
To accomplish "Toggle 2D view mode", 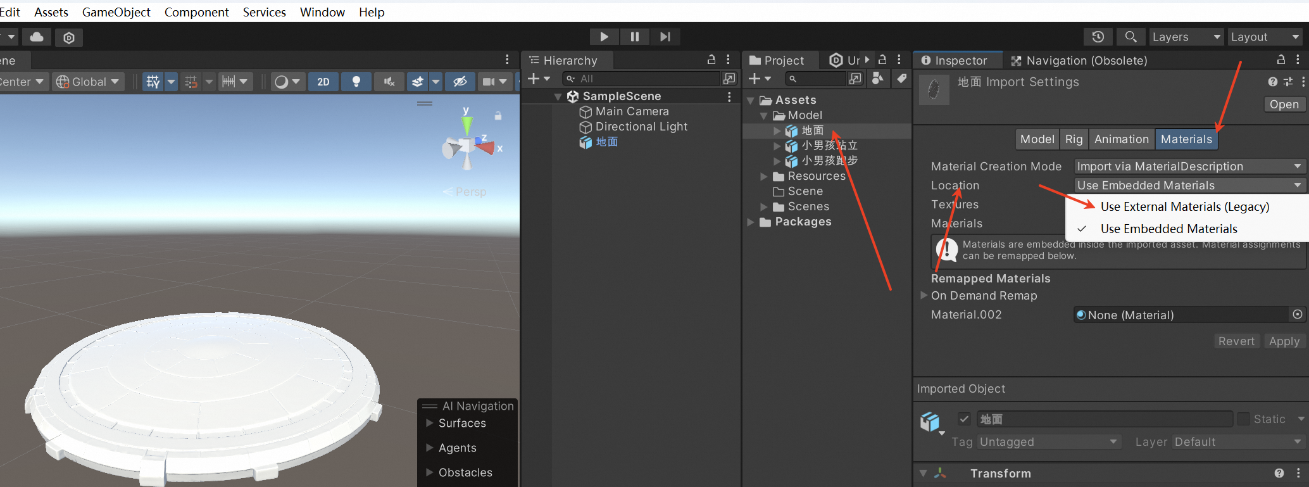I will (323, 82).
